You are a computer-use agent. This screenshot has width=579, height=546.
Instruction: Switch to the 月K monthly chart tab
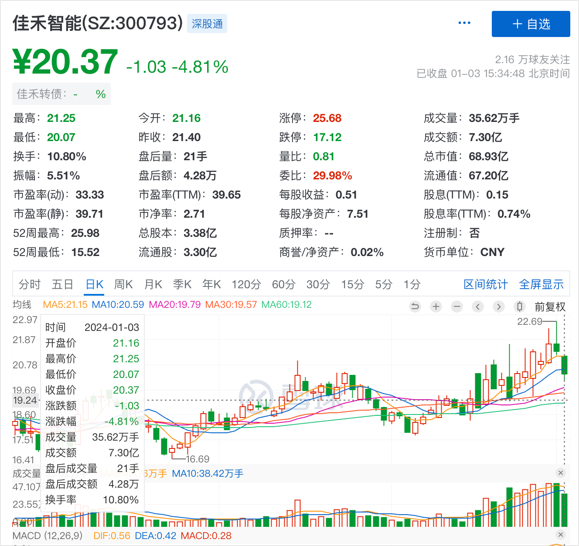pyautogui.click(x=153, y=284)
